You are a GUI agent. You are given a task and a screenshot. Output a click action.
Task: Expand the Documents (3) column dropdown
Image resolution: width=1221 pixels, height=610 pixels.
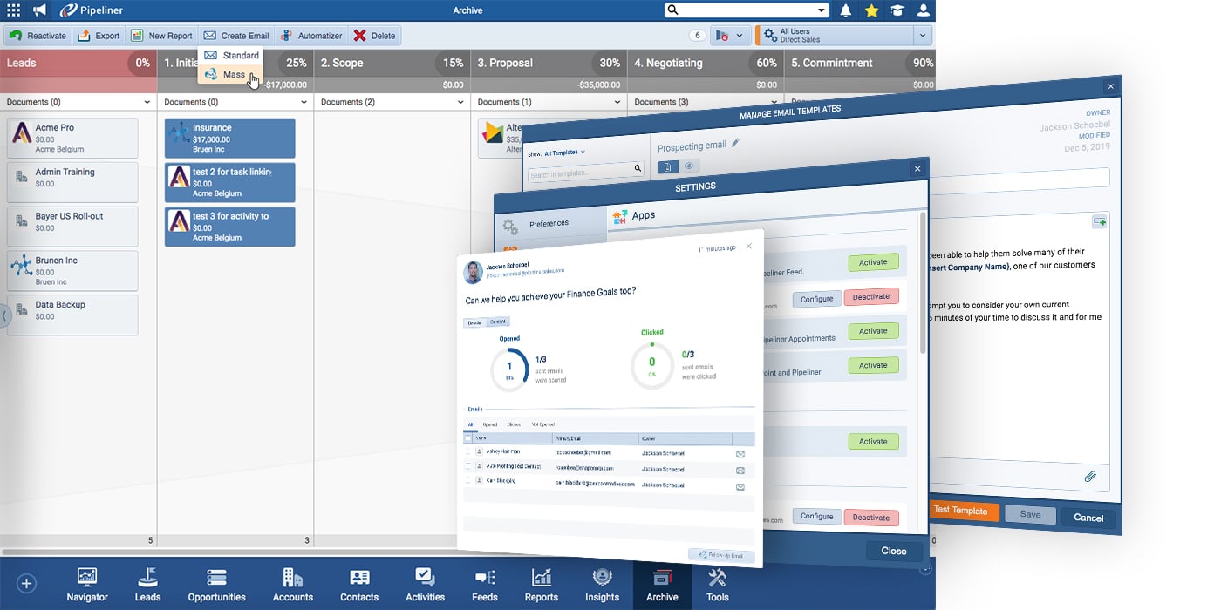pos(773,102)
